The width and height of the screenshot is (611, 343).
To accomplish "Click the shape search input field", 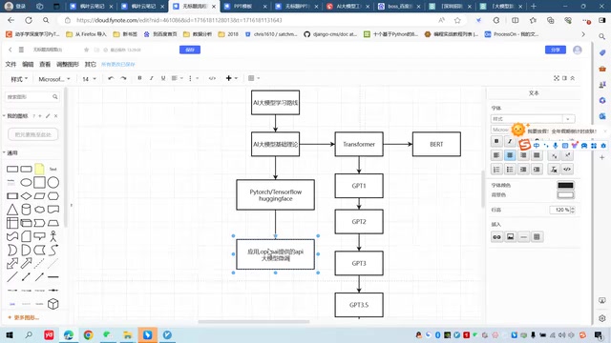I will (32, 97).
